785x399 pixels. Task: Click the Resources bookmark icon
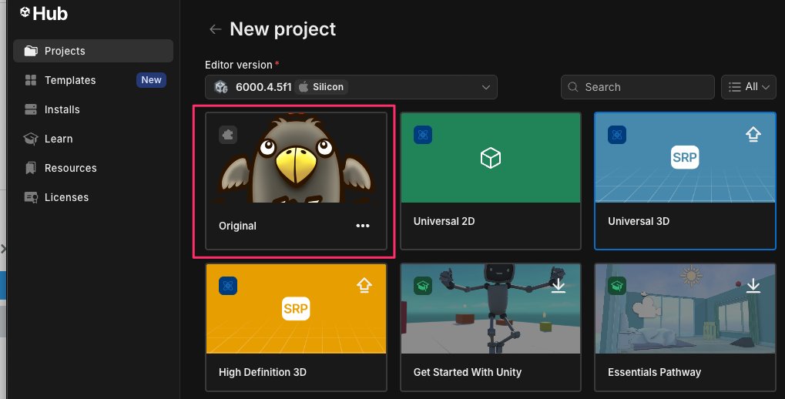tap(31, 168)
